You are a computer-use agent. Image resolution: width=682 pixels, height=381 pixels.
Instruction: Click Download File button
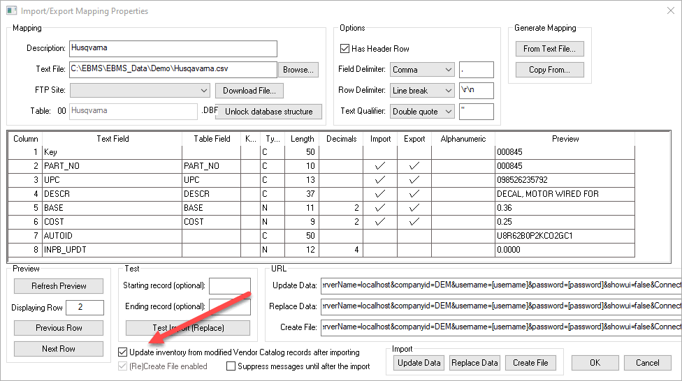[x=249, y=90]
